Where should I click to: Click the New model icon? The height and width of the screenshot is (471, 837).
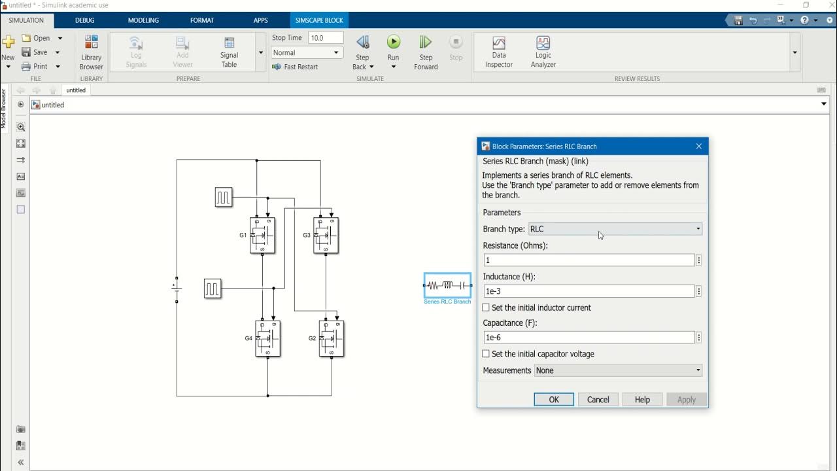(x=8, y=43)
